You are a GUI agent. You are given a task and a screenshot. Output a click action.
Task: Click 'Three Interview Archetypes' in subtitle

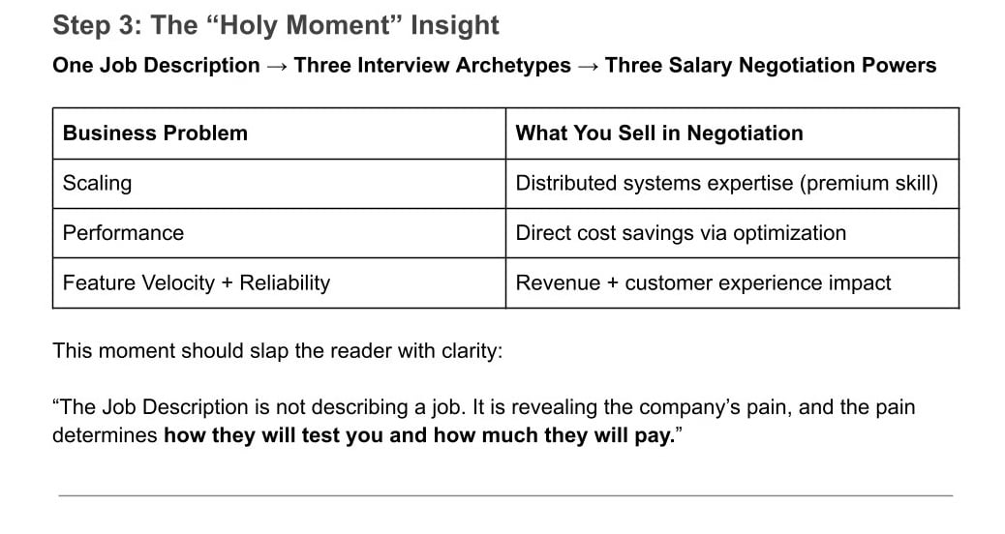pyautogui.click(x=432, y=66)
